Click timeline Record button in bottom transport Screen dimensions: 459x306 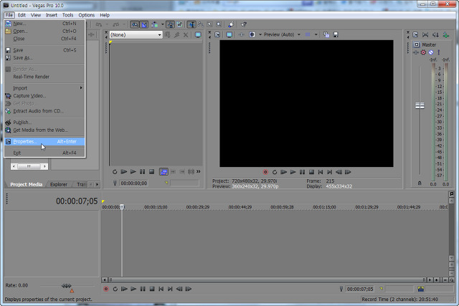[106, 289]
